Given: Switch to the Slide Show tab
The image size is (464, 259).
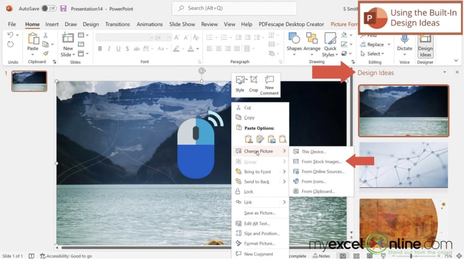Looking at the screenshot, I should click(182, 24).
